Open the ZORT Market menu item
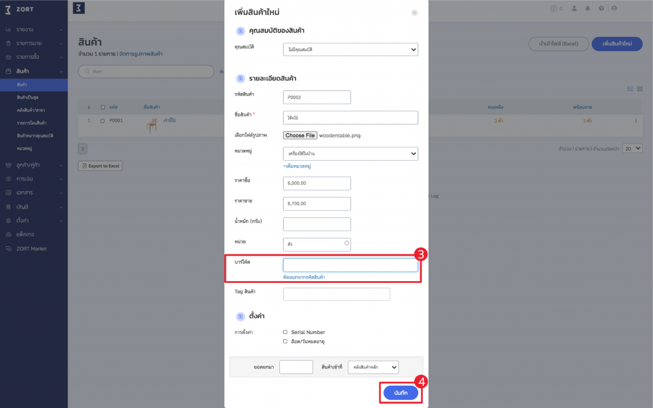 coord(31,249)
